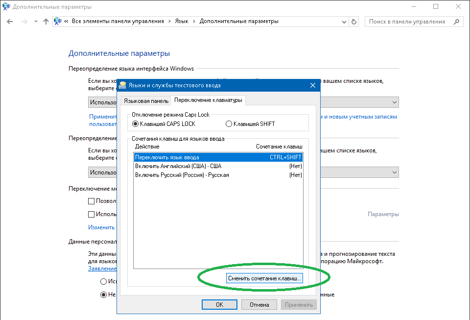Screen dimensions: 470x320
Task: Expand the interface language dropdown
Action: [x=395, y=102]
